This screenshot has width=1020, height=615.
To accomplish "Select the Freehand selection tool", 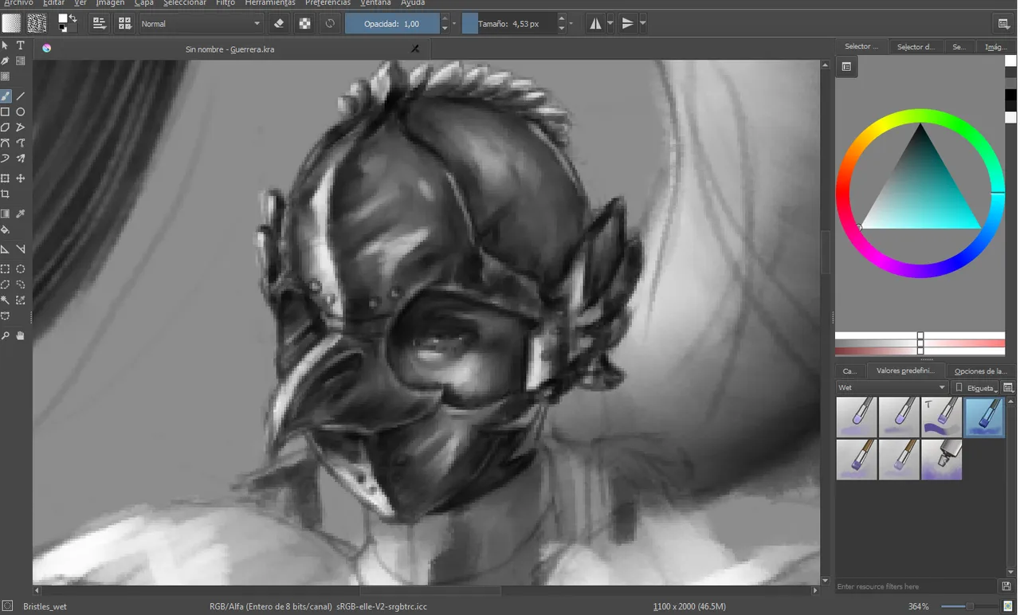I will coord(21,284).
